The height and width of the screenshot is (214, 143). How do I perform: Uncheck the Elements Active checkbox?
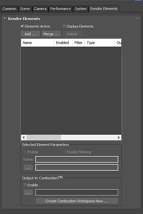coord(22,26)
